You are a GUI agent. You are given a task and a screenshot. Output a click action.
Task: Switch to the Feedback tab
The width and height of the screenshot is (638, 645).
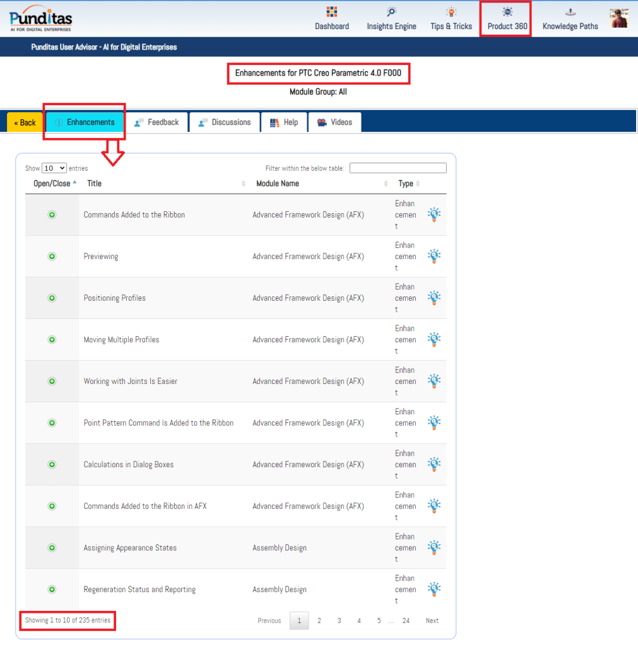(157, 122)
